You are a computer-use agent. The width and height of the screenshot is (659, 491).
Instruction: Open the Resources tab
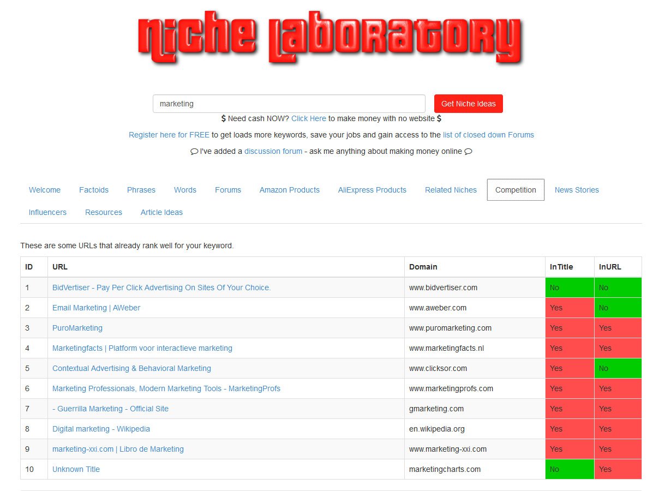pos(104,212)
